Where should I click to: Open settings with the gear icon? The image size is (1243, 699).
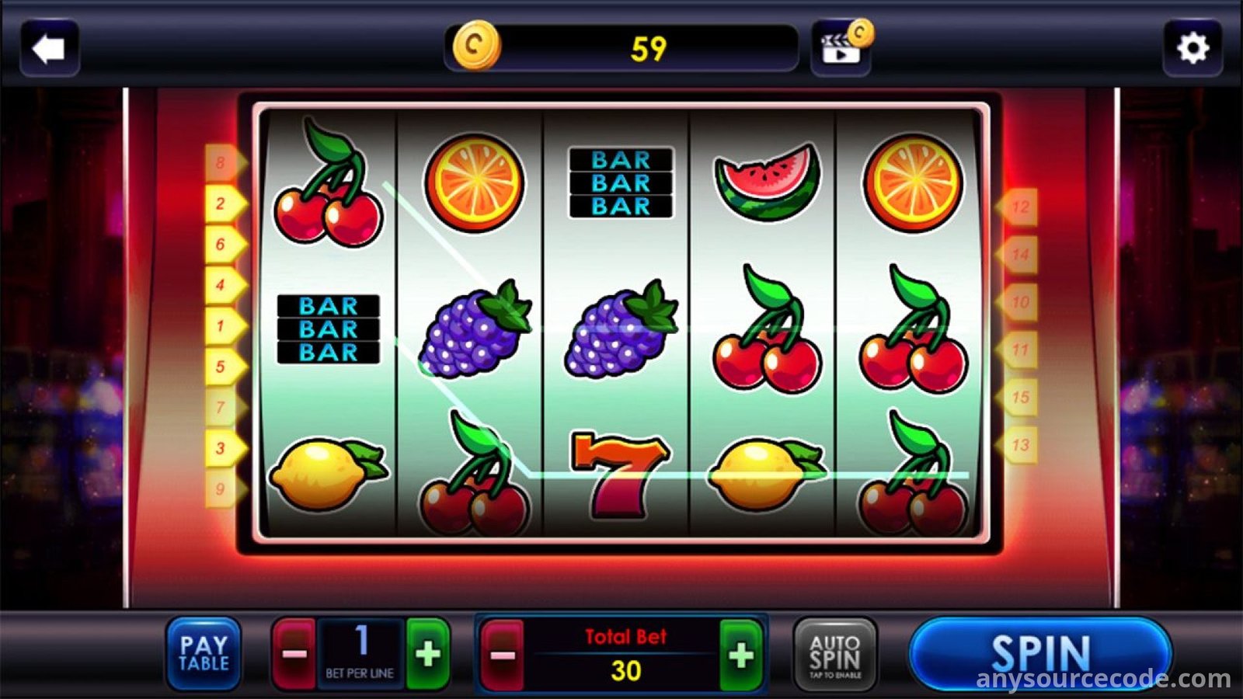(x=1193, y=49)
